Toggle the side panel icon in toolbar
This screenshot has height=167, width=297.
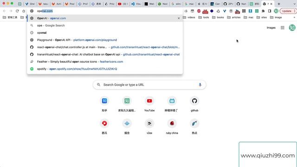pyautogui.click(x=270, y=11)
